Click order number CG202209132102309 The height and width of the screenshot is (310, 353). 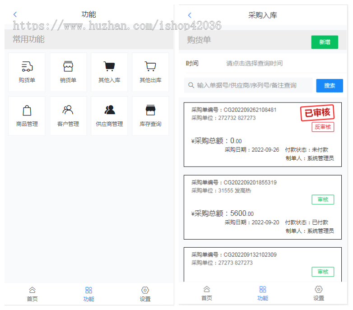pyautogui.click(x=250, y=254)
